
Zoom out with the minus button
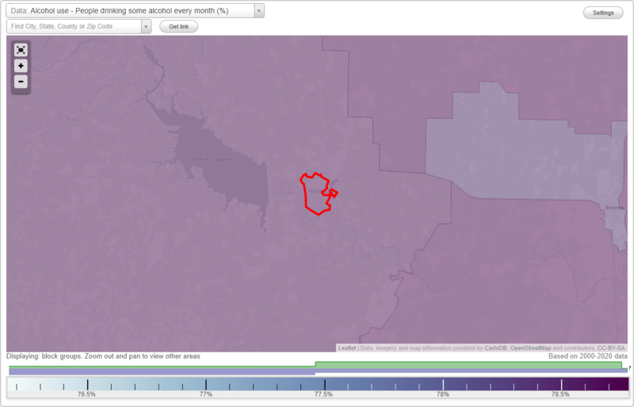point(21,82)
